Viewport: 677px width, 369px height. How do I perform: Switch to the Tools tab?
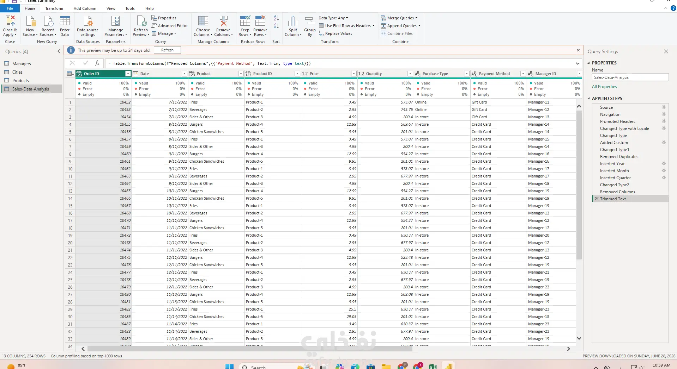click(x=130, y=8)
